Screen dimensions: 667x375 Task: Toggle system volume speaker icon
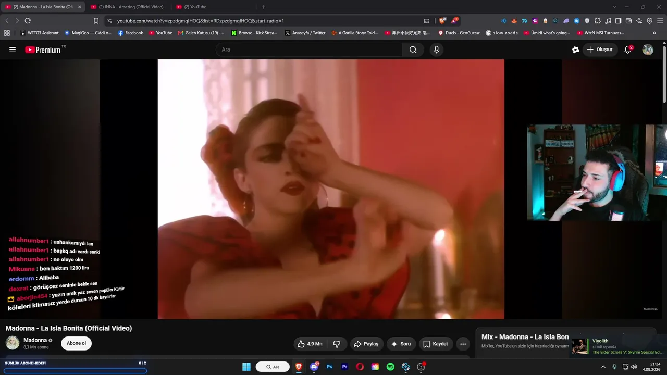pos(634,367)
